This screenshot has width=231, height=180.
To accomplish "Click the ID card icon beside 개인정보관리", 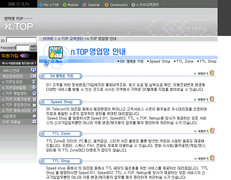I will coord(33,76).
